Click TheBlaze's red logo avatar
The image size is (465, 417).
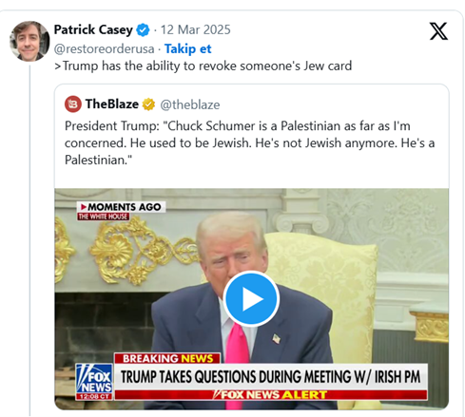pos(73,104)
